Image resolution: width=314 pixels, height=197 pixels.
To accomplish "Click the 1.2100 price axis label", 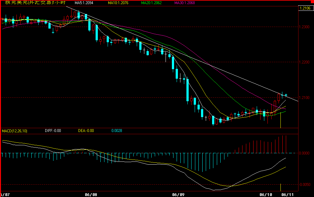I will click(x=305, y=98).
